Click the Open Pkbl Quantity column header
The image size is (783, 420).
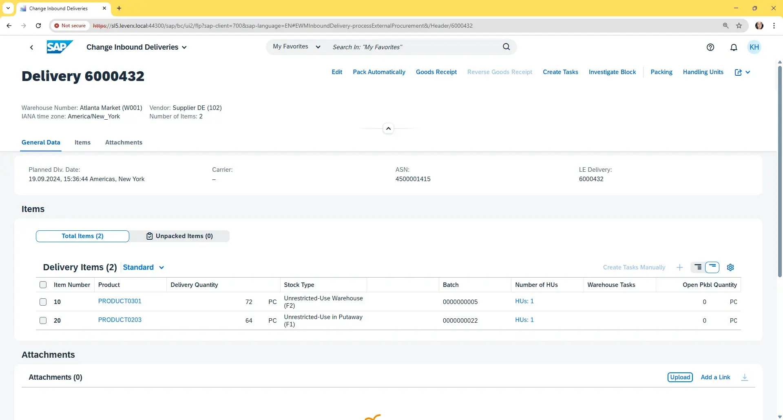[x=698, y=285]
